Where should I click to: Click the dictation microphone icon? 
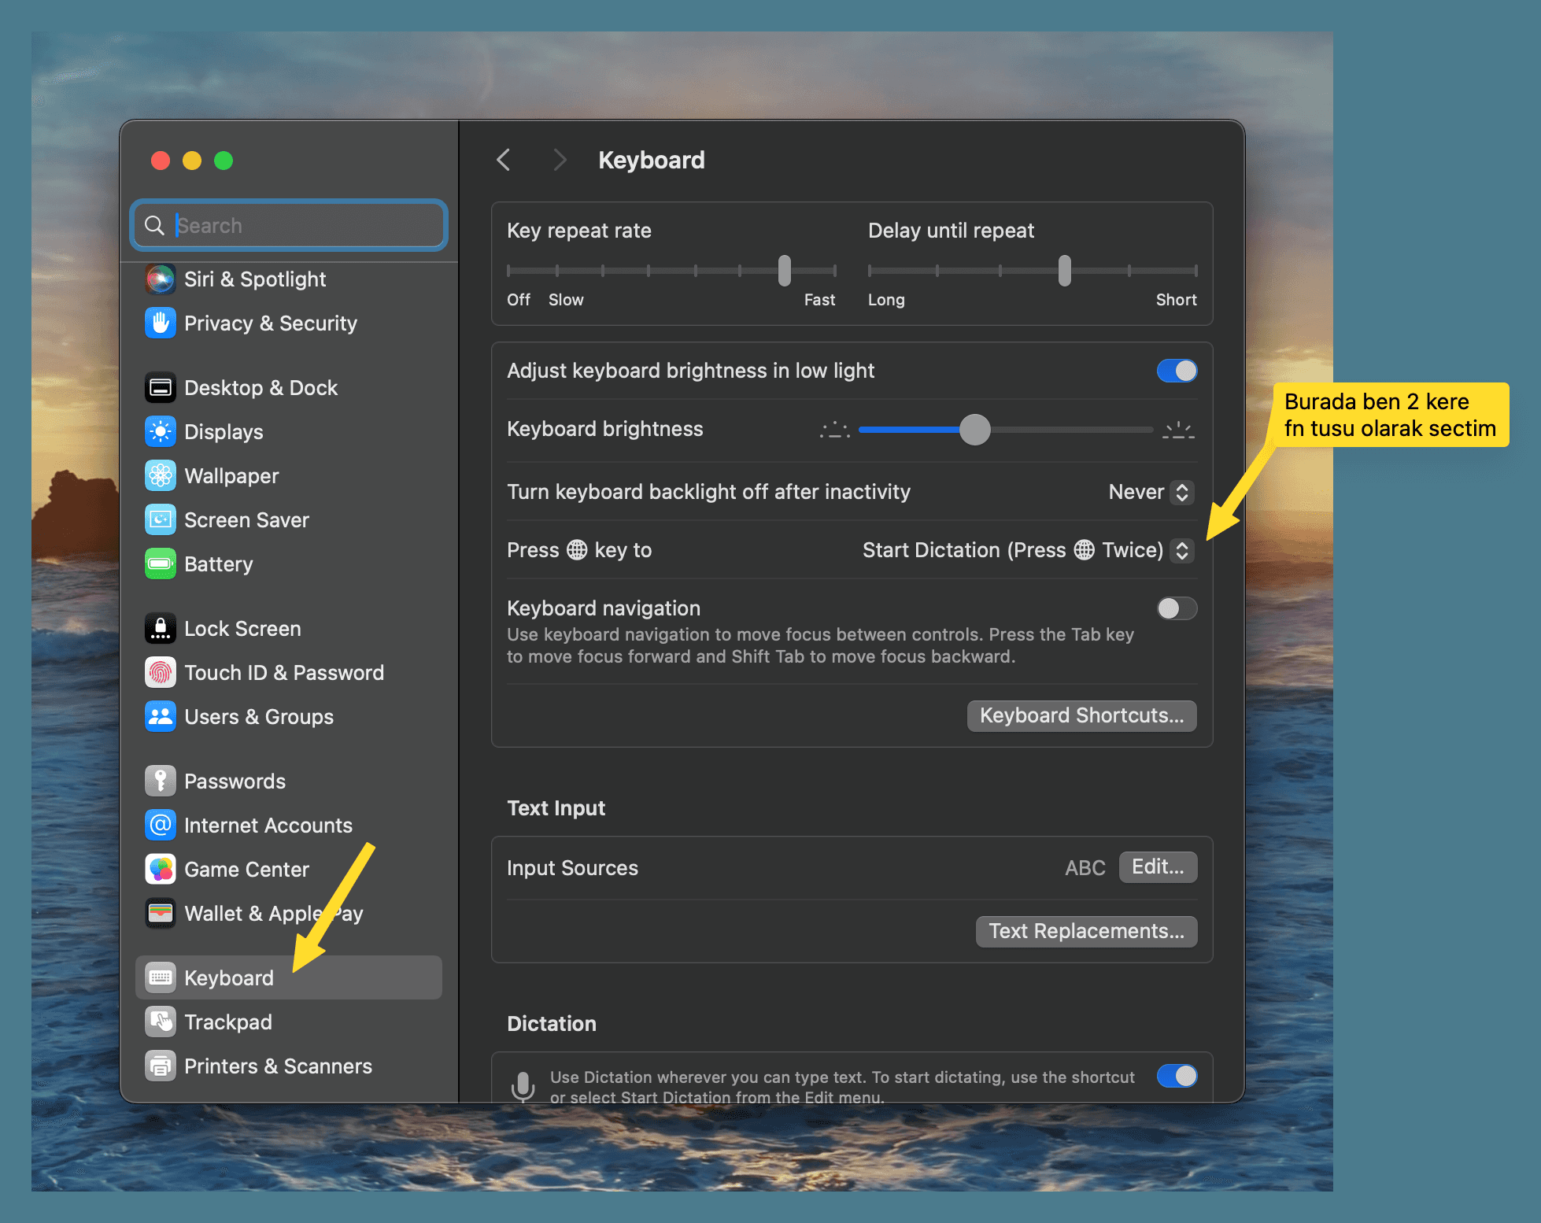[523, 1086]
